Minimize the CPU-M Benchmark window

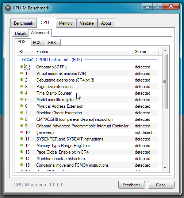pos(147,7)
